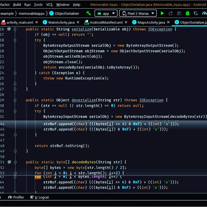Click IOException on line 29
Image resolution: width=207 pixels, height=207 pixels.
point(151,100)
